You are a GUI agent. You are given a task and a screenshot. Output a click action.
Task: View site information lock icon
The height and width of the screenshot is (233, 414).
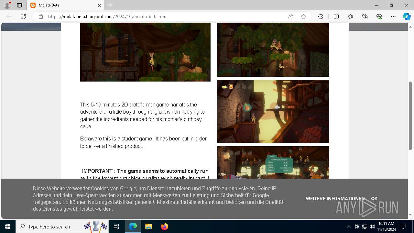tap(41, 17)
